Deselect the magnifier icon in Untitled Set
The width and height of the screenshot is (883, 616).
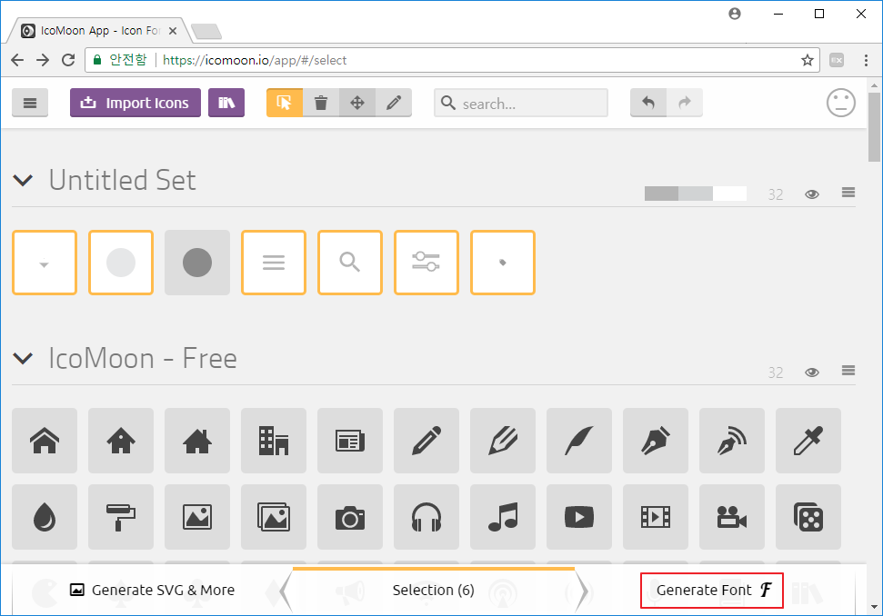pyautogui.click(x=350, y=263)
